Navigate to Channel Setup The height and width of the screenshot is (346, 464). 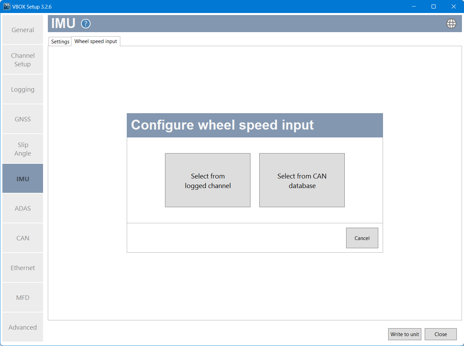[x=23, y=59]
